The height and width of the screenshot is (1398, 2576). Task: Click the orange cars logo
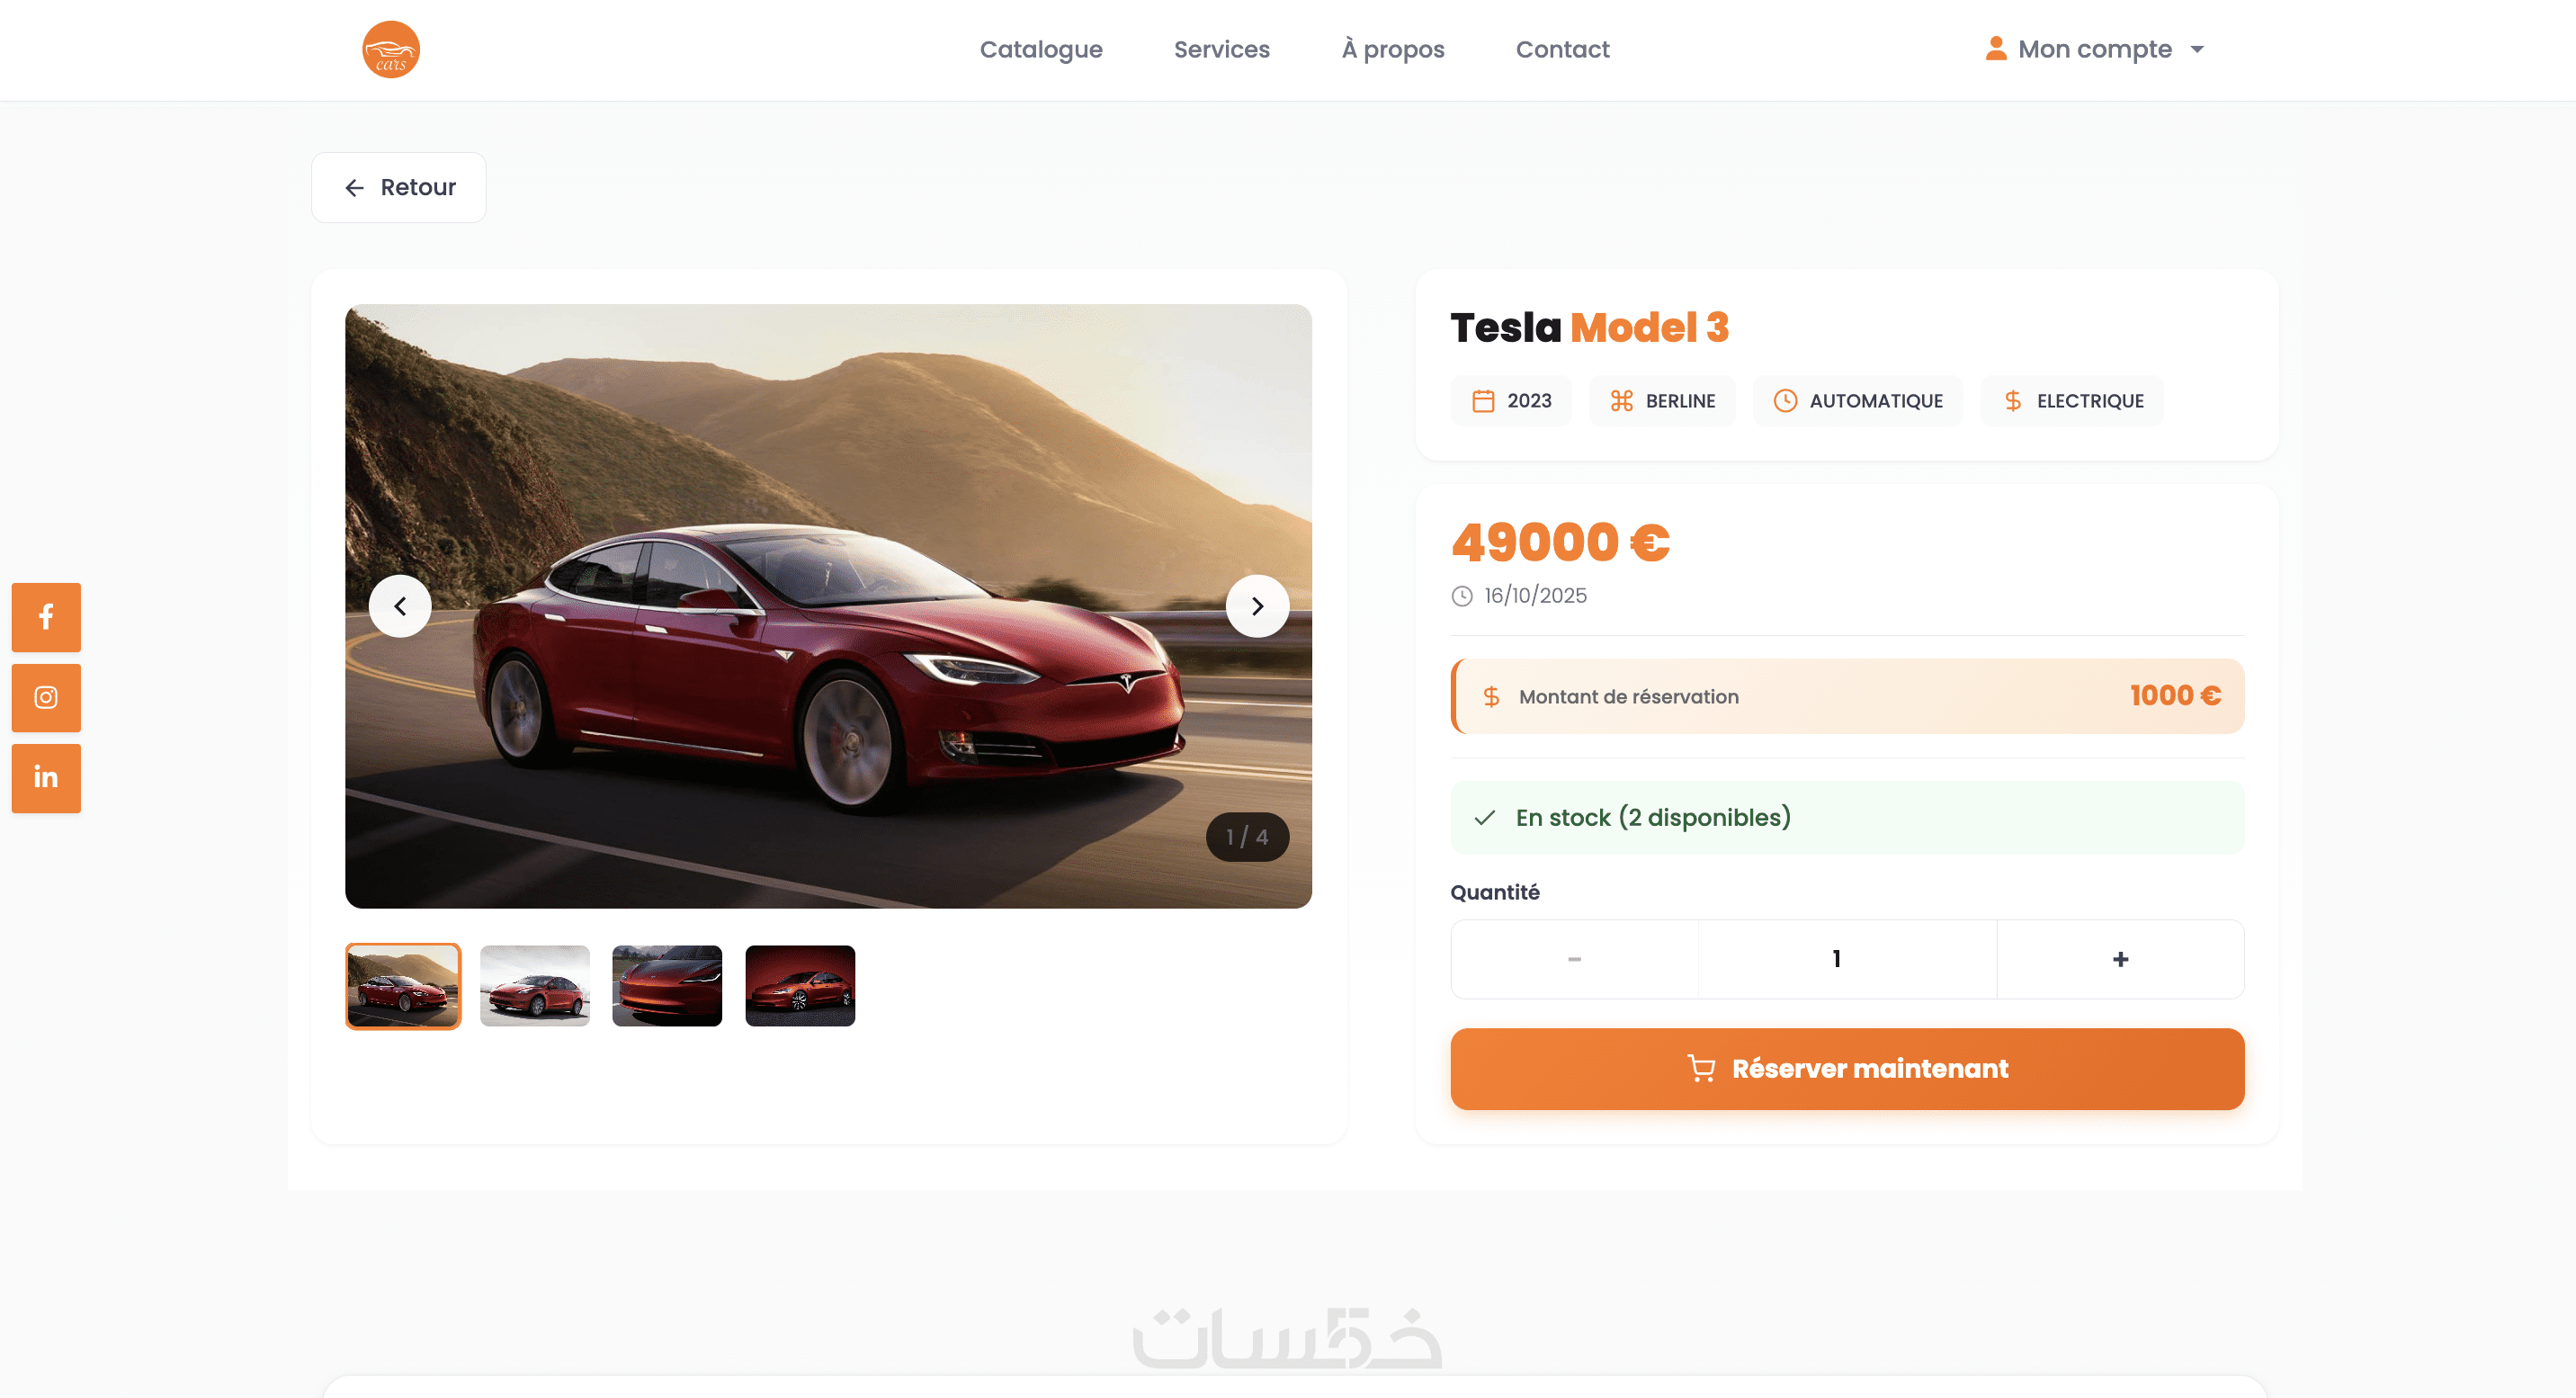(x=391, y=50)
